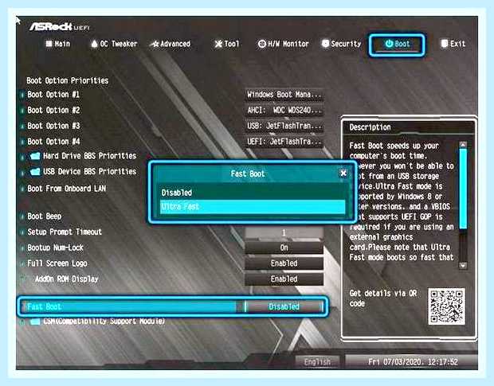Click the ASRock UEFI logo
Viewport: 494px width, 386px height.
tap(60, 27)
